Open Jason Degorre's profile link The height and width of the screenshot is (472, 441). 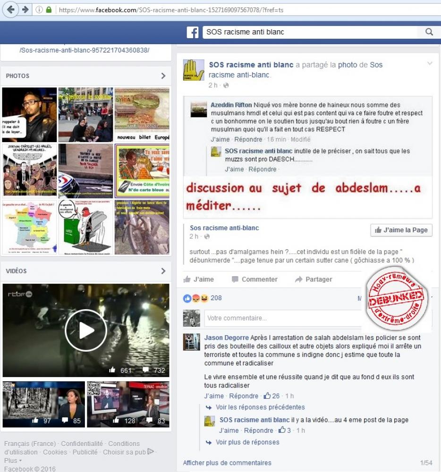[227, 338]
